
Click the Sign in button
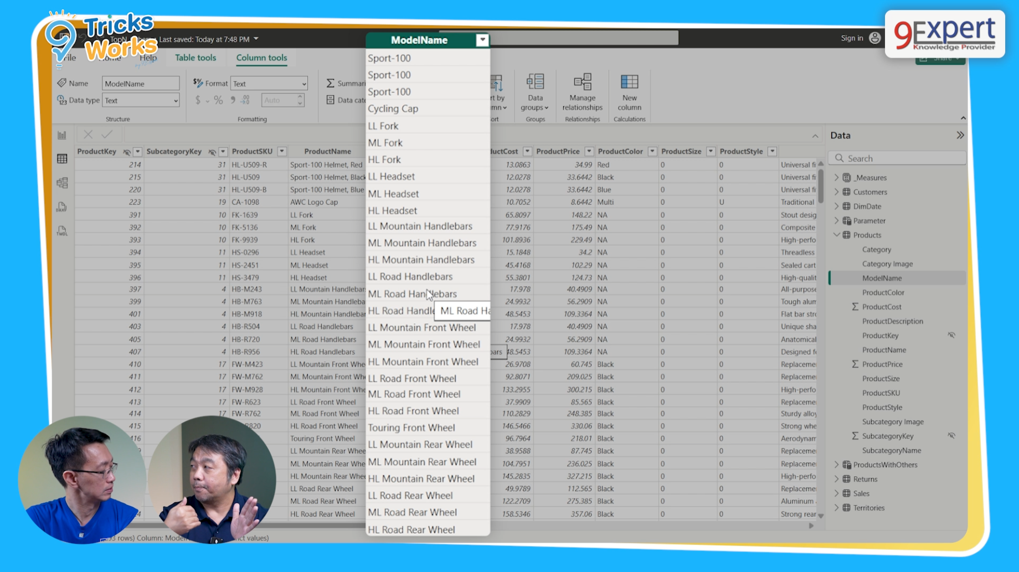pyautogui.click(x=852, y=38)
